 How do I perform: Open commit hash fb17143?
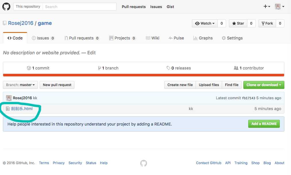[x=249, y=98]
